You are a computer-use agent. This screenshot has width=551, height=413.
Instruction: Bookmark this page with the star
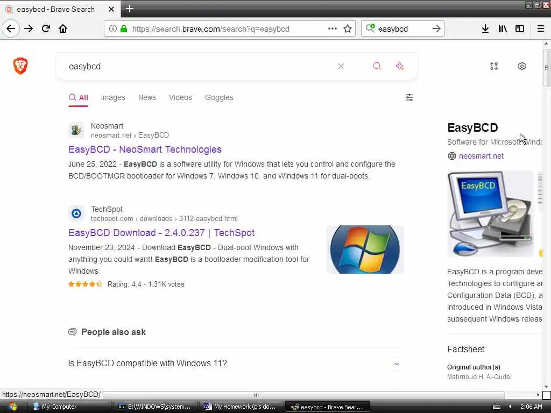(348, 29)
